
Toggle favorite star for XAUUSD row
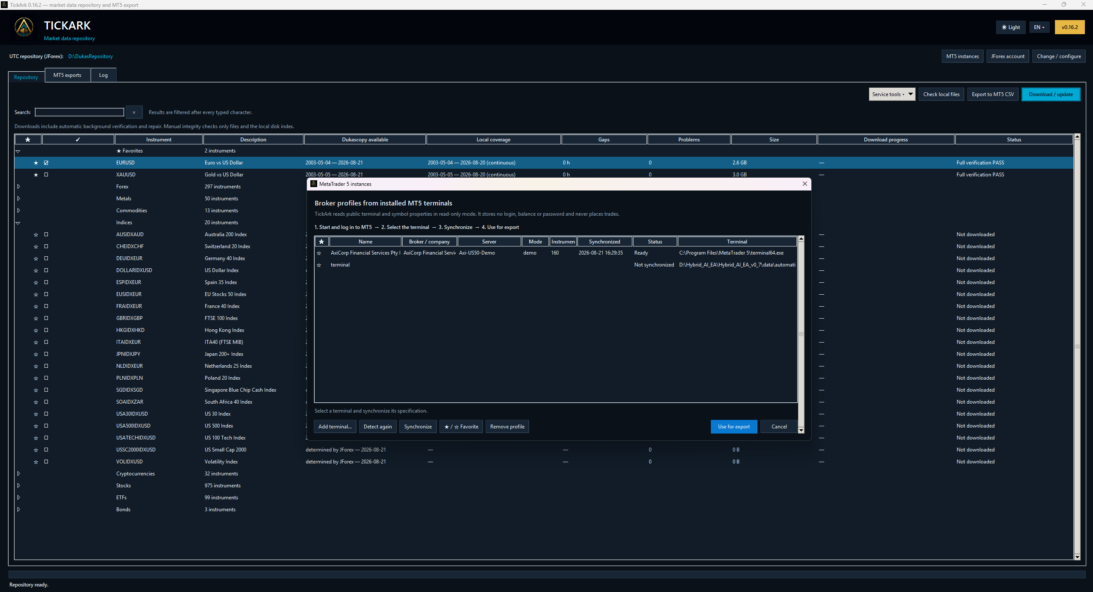[36, 175]
